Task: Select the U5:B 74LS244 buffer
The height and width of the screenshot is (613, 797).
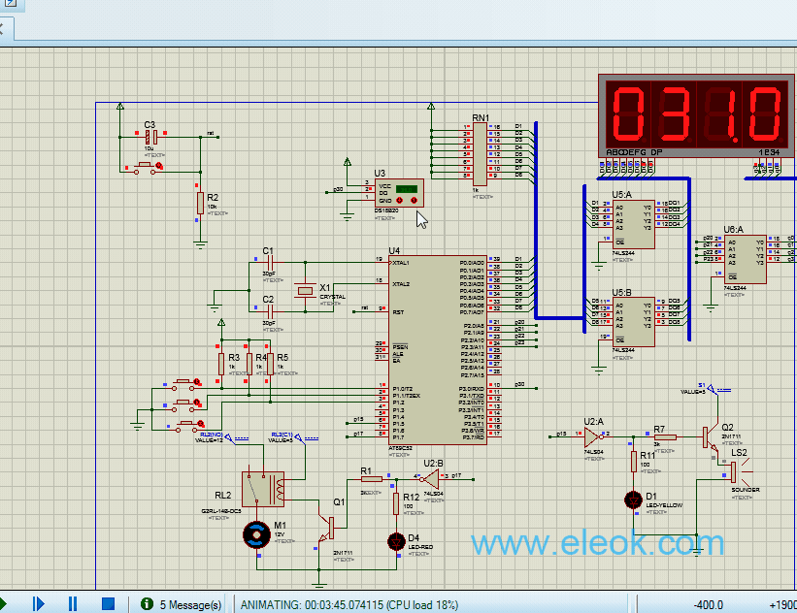Action: [633, 322]
